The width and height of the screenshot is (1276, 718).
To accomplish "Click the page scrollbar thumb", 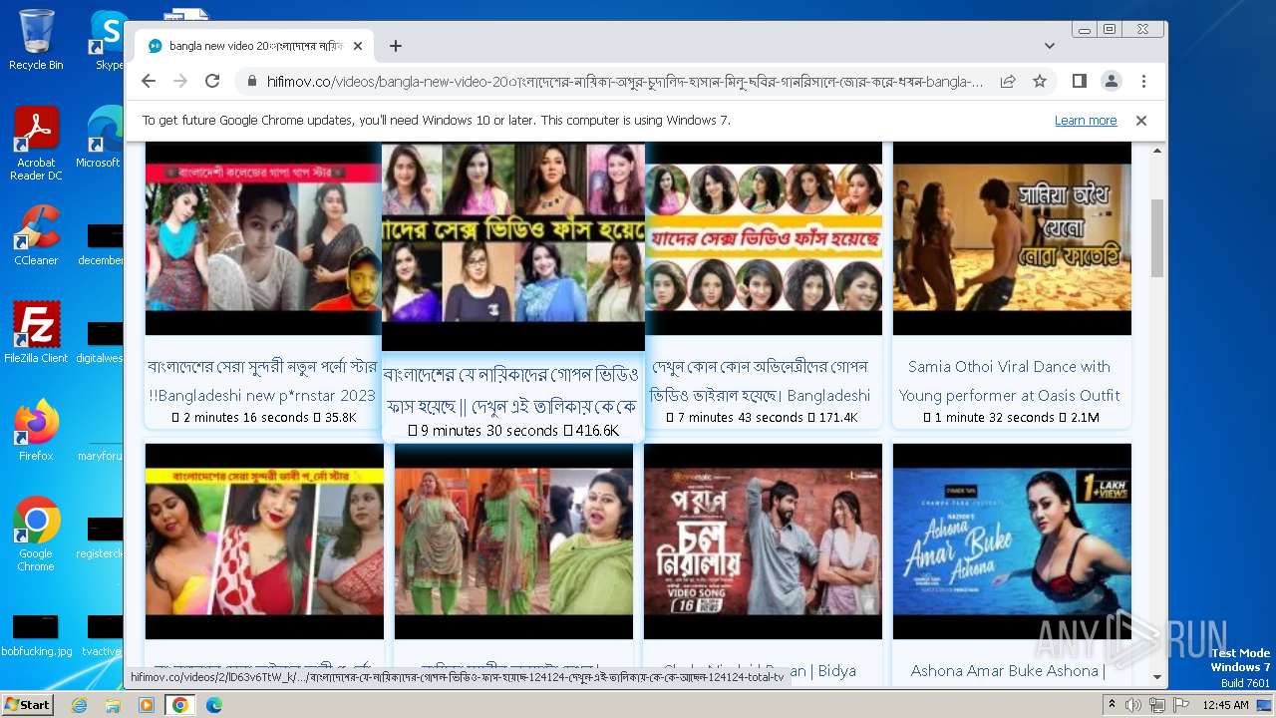I will [1157, 238].
